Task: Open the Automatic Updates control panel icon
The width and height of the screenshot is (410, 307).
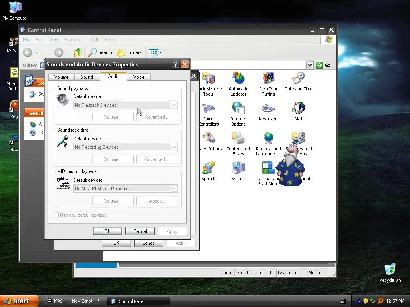Action: 238,84
